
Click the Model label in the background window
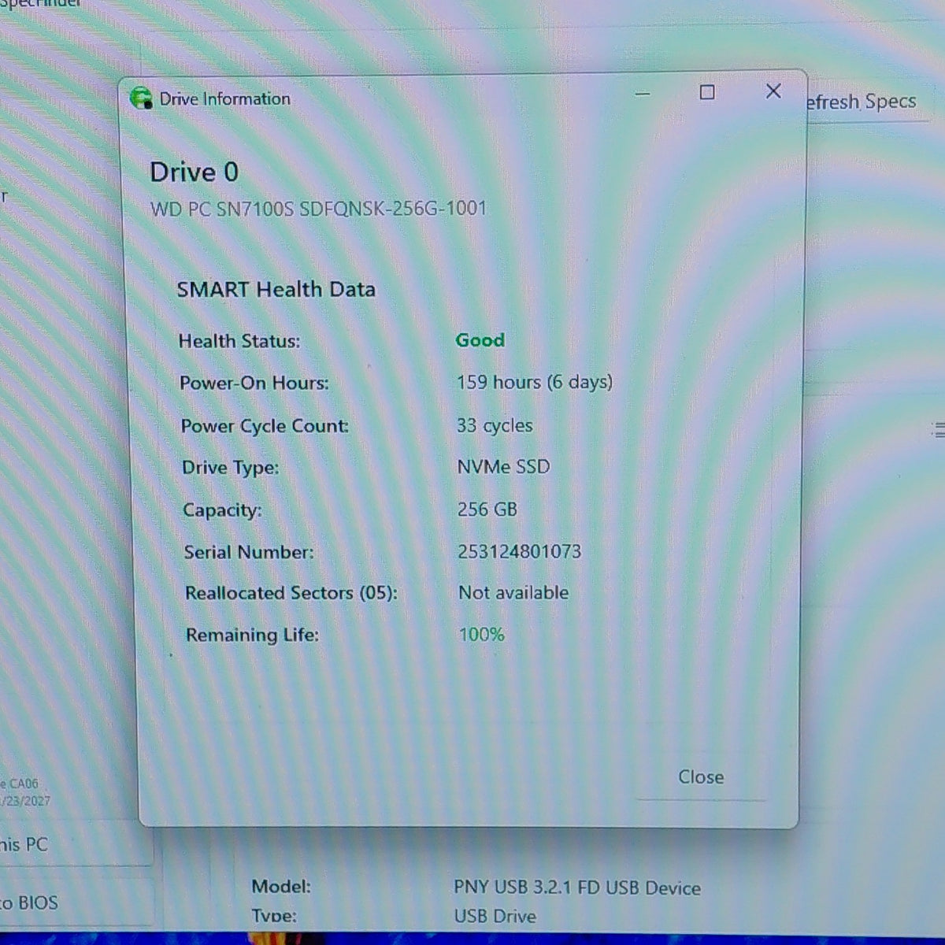click(x=281, y=887)
